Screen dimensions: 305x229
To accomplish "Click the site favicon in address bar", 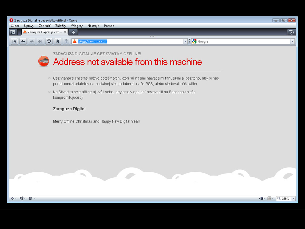I will click(x=74, y=41).
